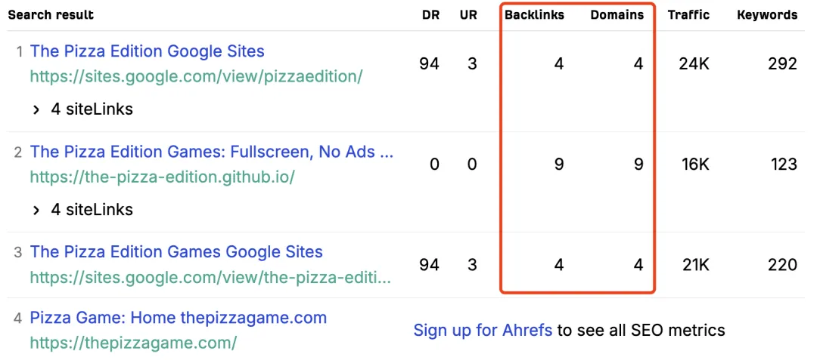
Task: Visit sites.google.com/view/the-pizza-editi... URL
Action: (x=210, y=277)
